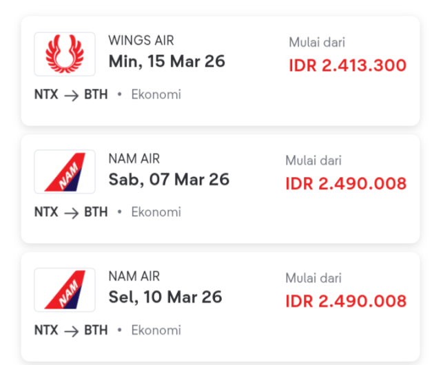
Task: Click the Wings Air route arrow icon
Action: (72, 95)
